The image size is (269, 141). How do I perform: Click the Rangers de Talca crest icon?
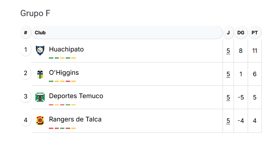coord(40,121)
